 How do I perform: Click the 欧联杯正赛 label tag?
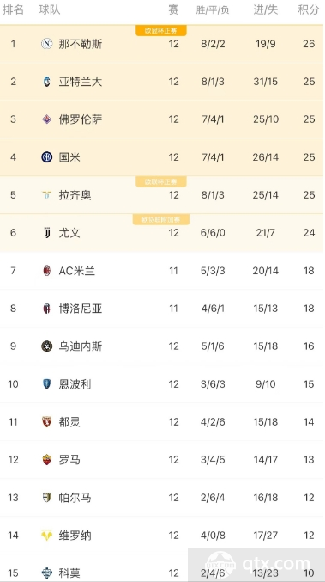(160, 182)
